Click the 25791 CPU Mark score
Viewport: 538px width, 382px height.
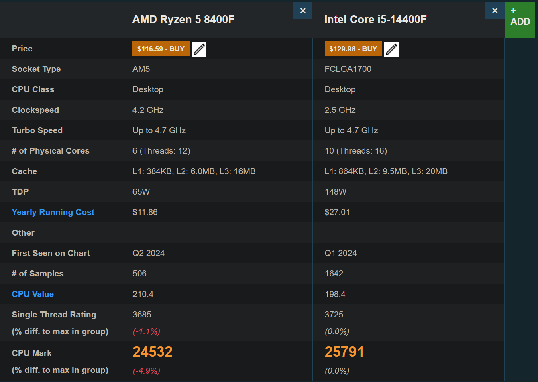tap(344, 352)
